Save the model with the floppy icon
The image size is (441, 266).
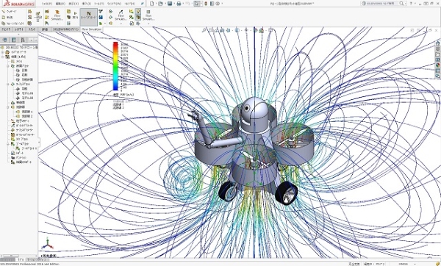point(170,4)
